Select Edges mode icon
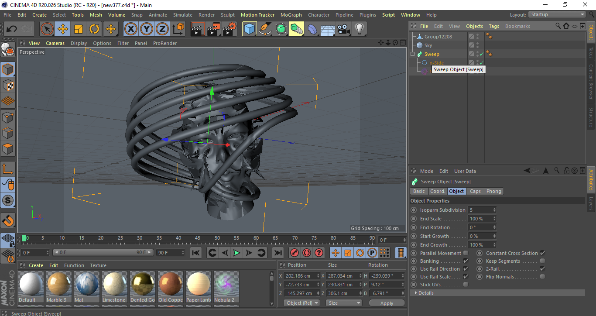This screenshot has height=316, width=596. click(x=8, y=133)
